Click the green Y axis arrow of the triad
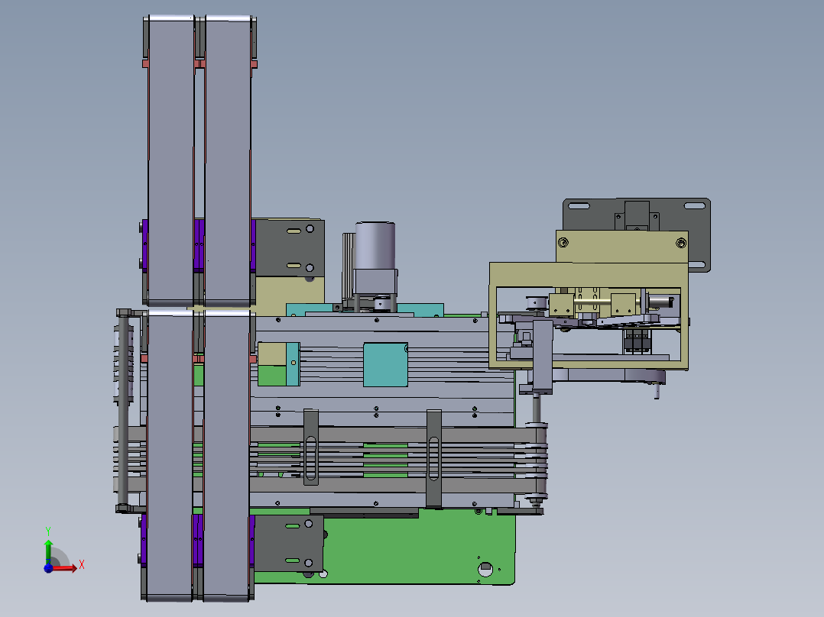The image size is (824, 617). click(48, 552)
